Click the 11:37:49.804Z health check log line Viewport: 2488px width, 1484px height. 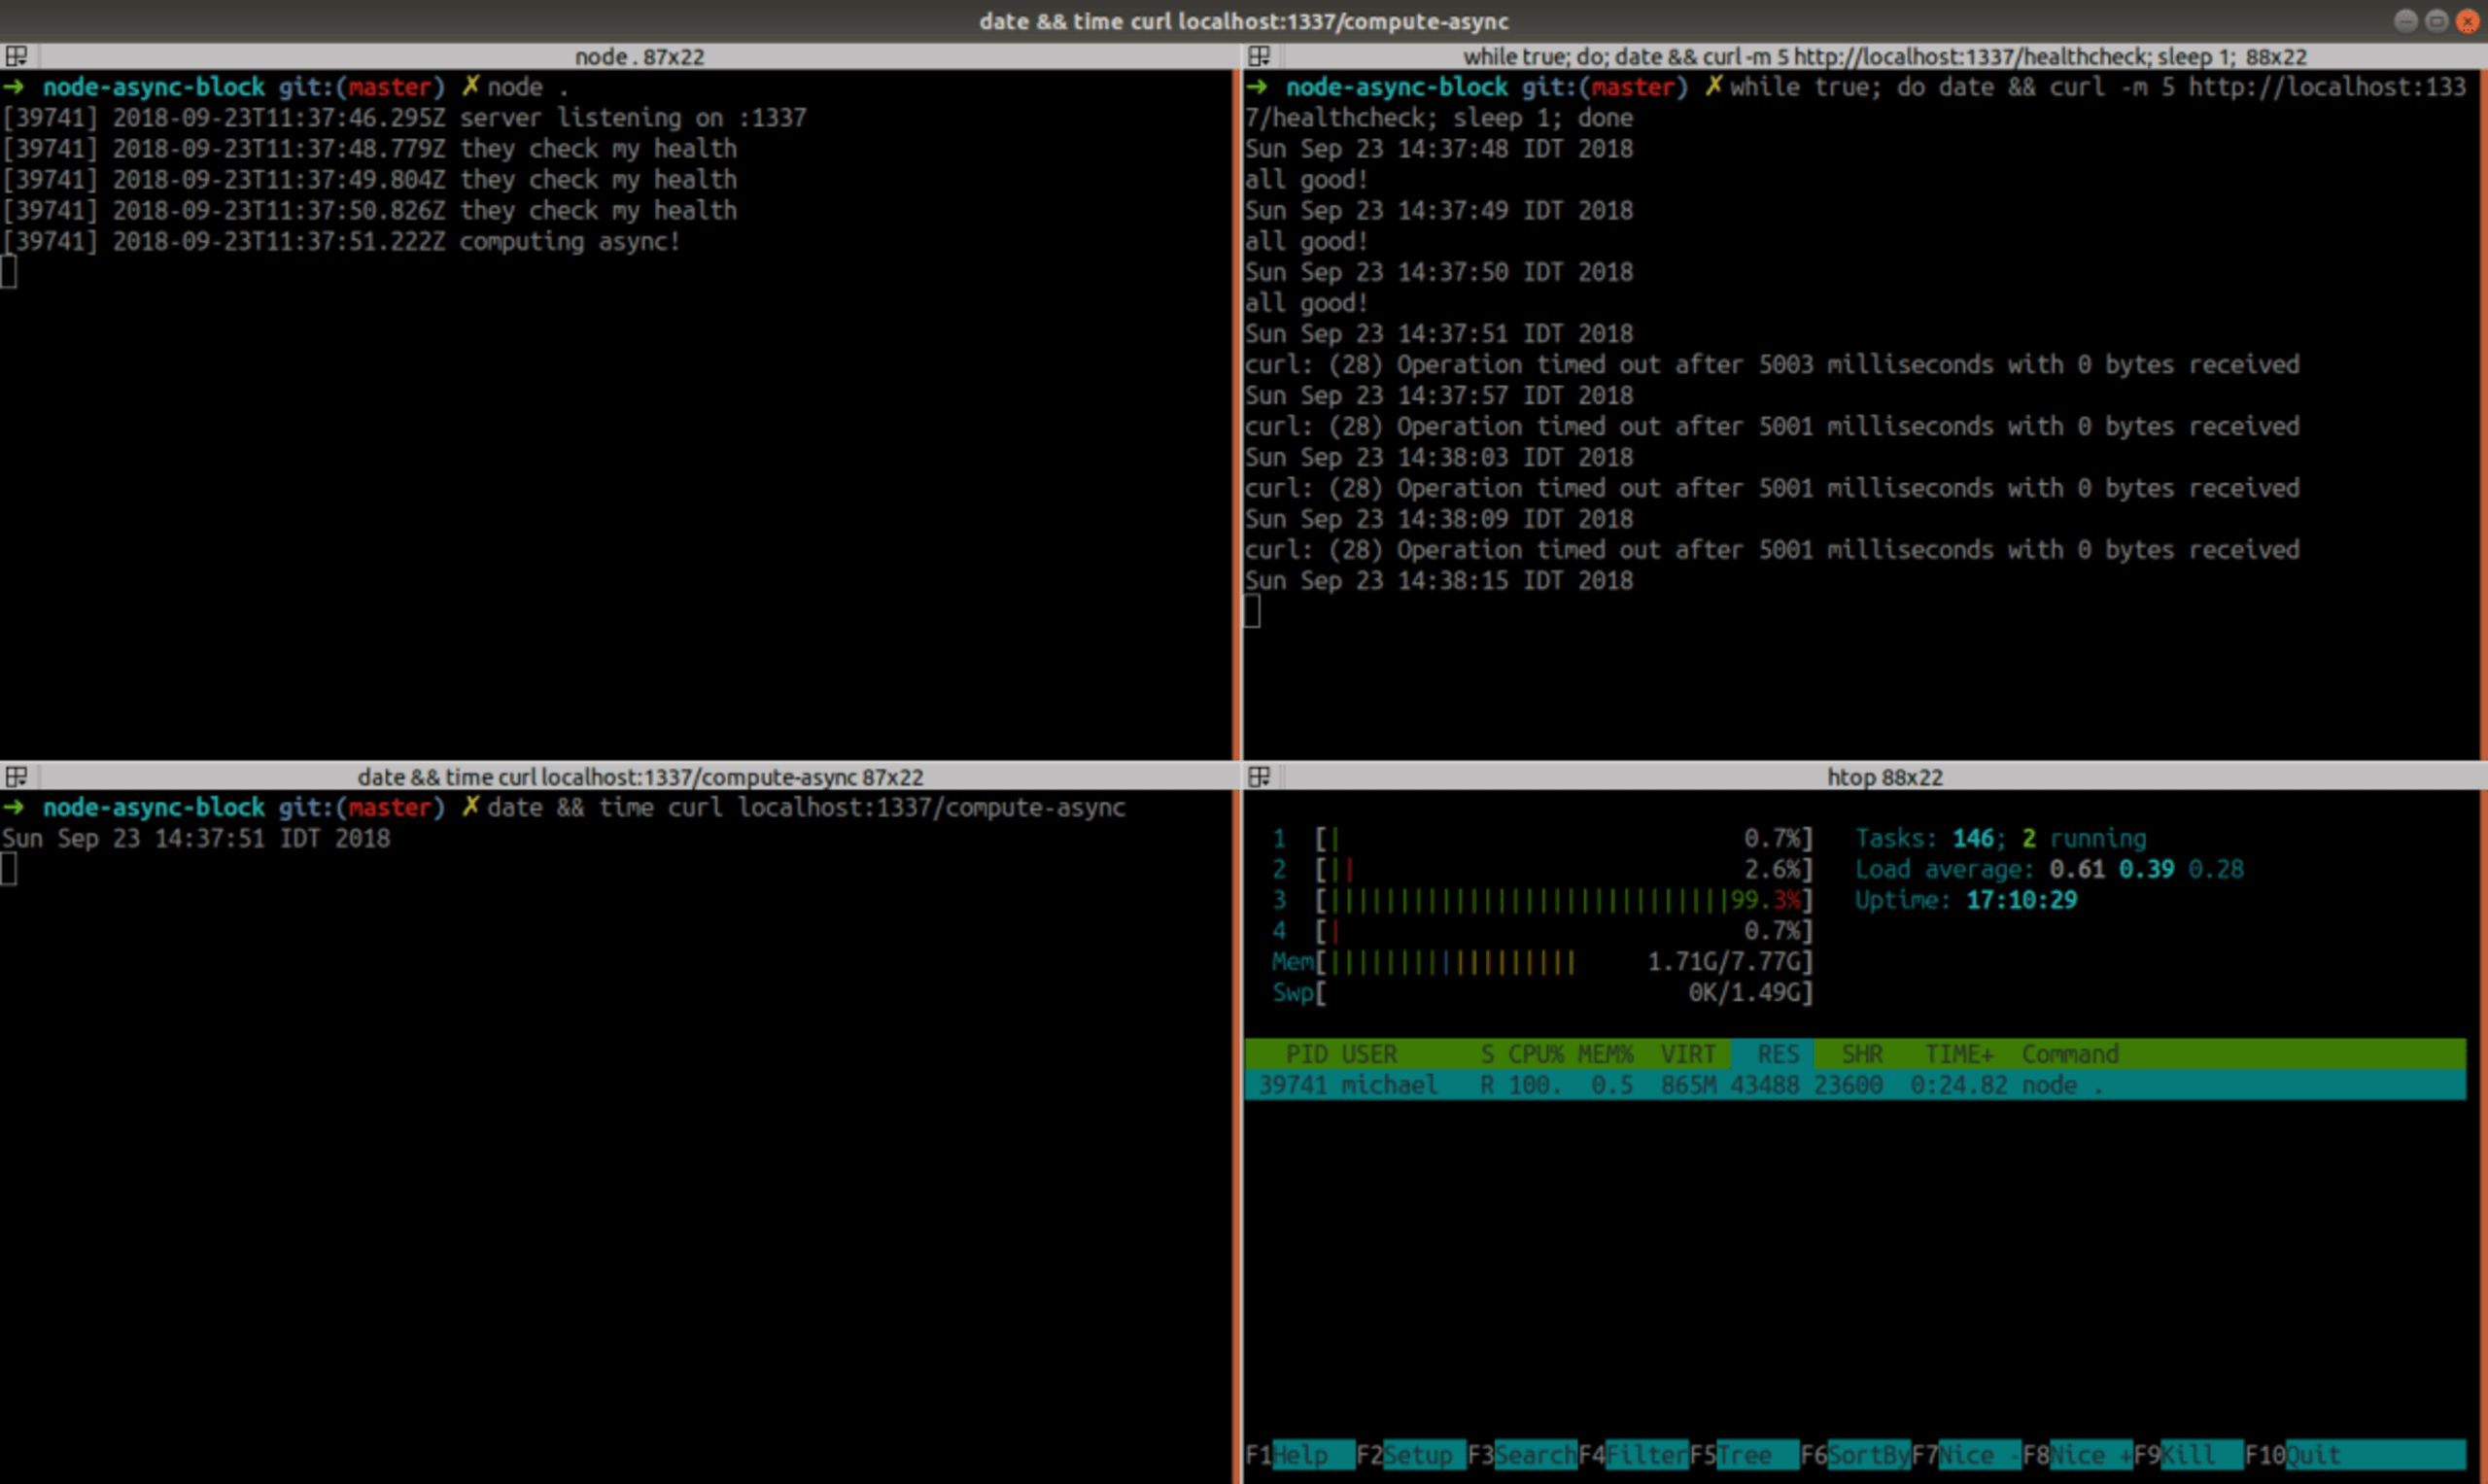pyautogui.click(x=369, y=180)
